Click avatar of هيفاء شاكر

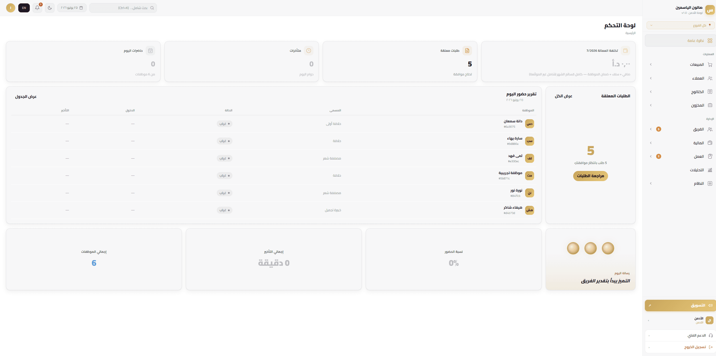(x=530, y=210)
